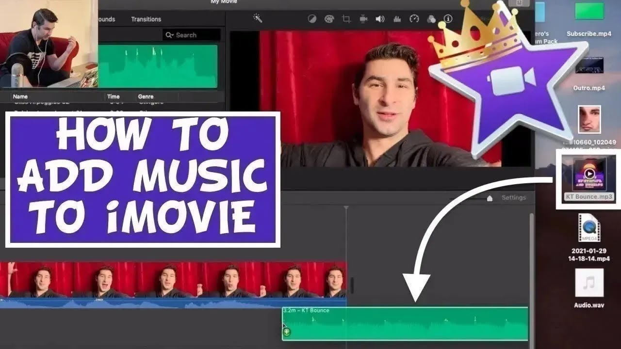
Task: Open the noise reduction and equalizer tool
Action: [397, 19]
